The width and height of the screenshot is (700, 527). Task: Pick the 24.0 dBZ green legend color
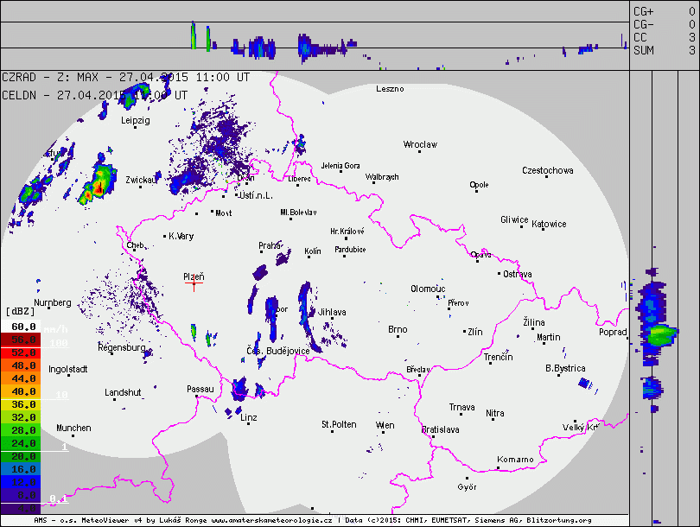click(x=22, y=442)
